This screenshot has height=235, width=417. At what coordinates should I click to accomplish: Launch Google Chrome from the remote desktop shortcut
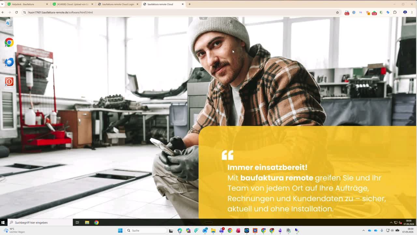tap(9, 42)
